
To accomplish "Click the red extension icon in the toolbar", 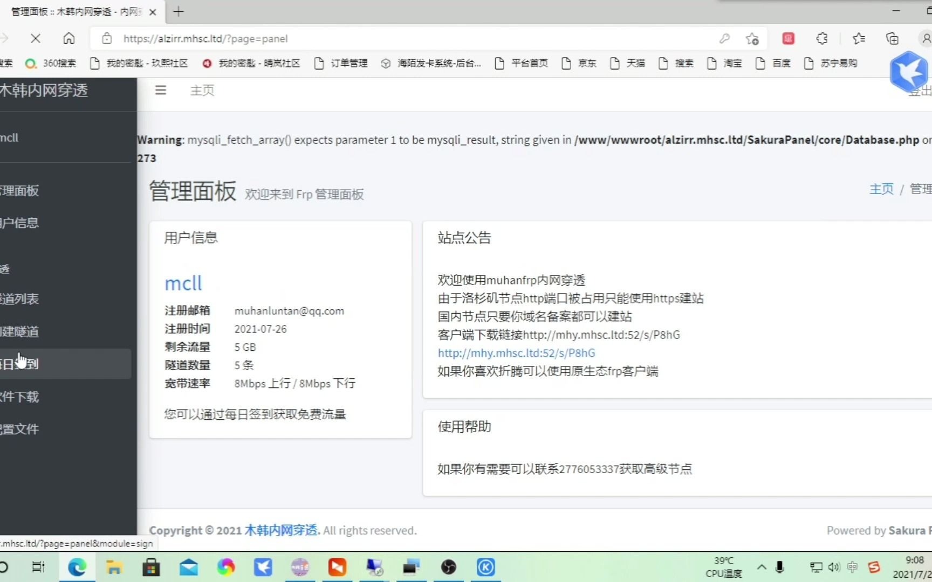I will pos(789,38).
